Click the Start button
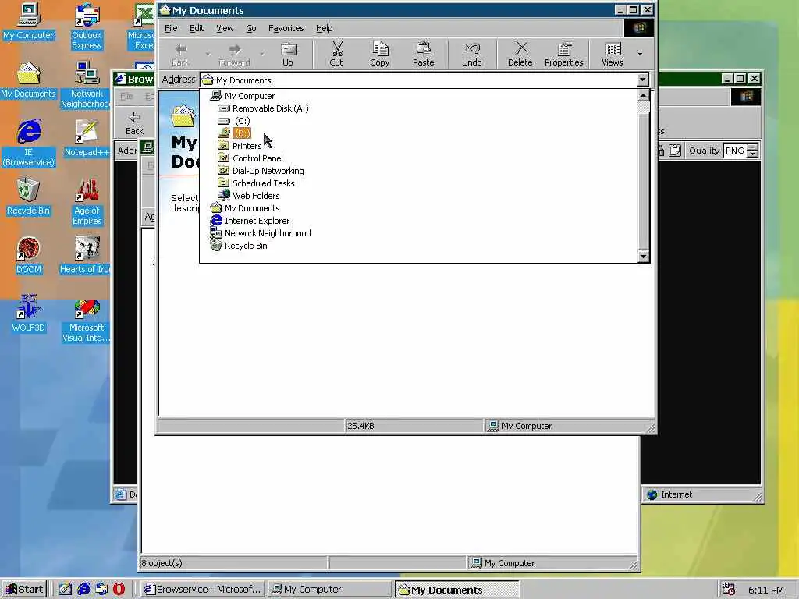Viewport: 799px width, 599px height. 24,590
